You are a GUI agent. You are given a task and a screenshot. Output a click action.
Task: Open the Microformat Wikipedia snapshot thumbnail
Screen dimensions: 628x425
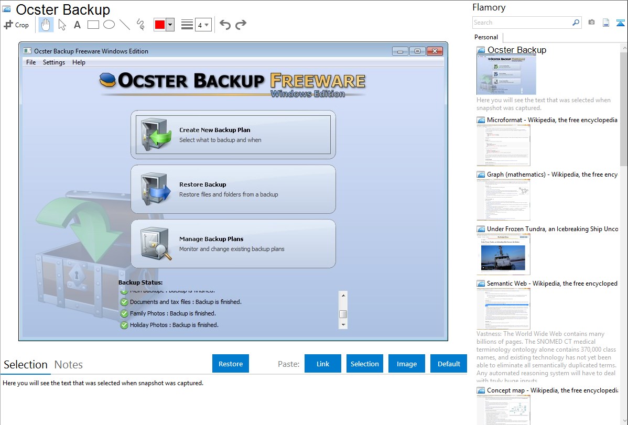503,145
